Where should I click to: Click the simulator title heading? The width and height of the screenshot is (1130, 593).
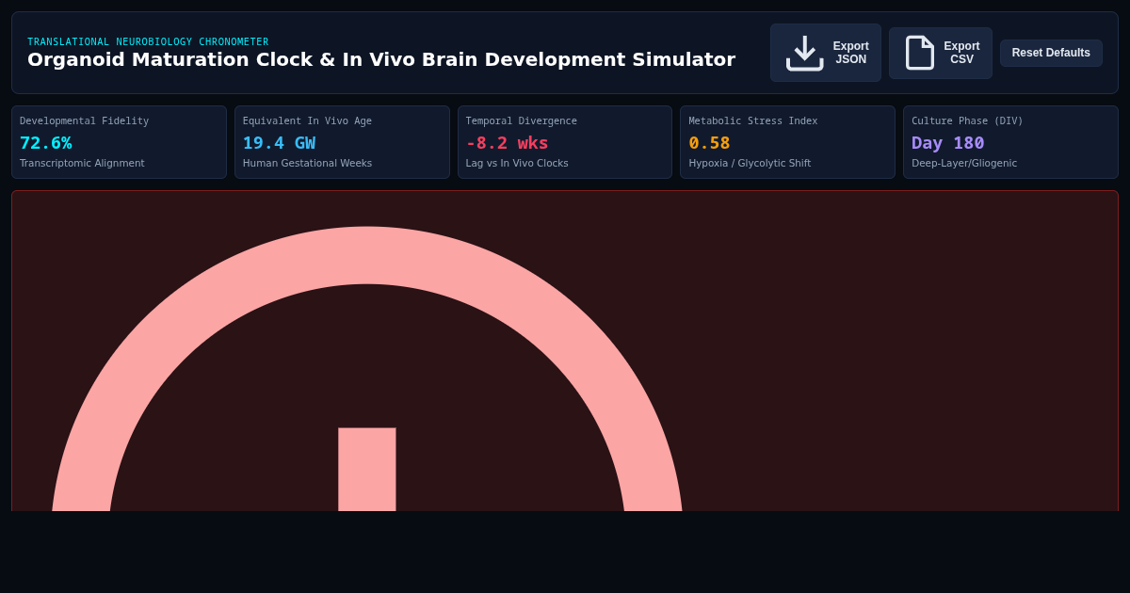pos(381,59)
